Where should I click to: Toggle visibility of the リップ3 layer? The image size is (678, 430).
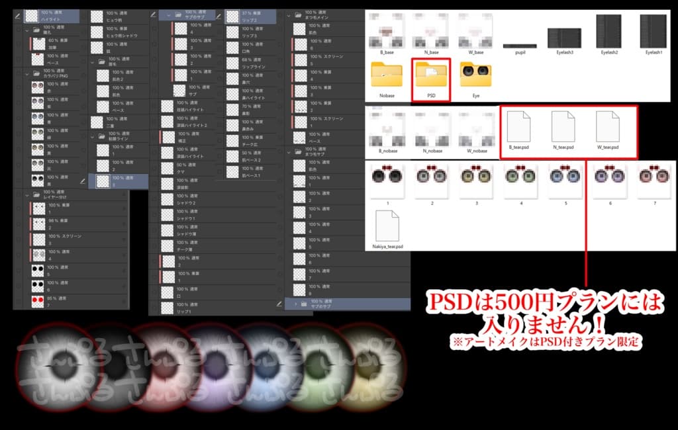[220, 32]
